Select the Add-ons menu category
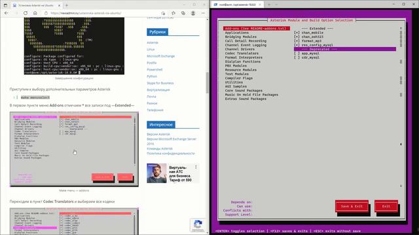Screen dimensions: 419x235 coord(257,29)
